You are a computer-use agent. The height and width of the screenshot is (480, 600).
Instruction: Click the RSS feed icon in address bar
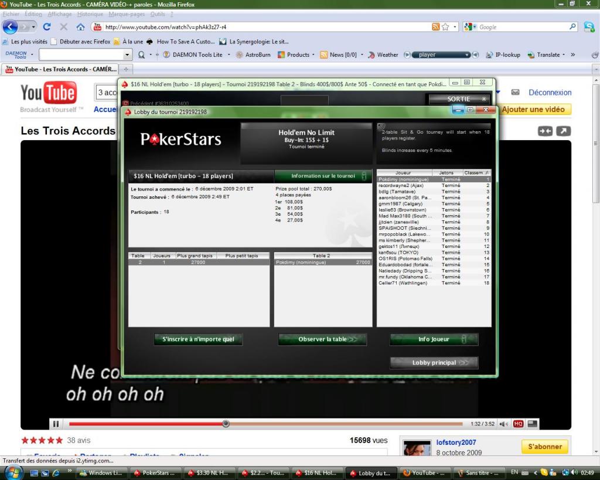tap(435, 27)
